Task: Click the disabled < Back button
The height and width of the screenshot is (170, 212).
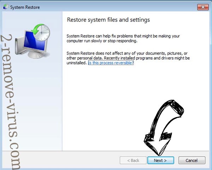Action: 133,160
